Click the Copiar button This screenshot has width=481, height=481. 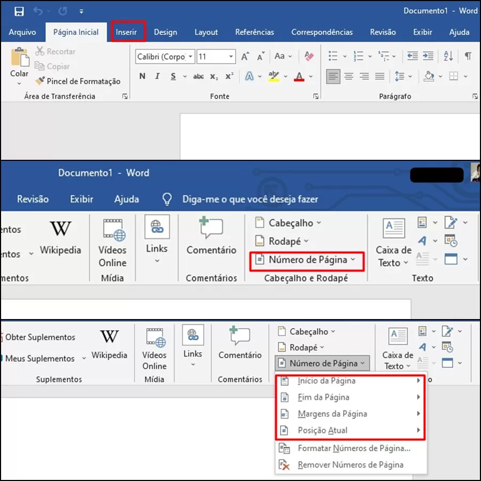(x=52, y=66)
